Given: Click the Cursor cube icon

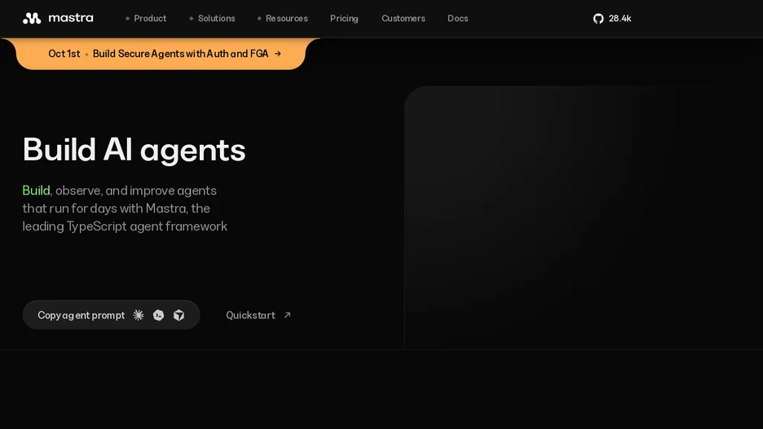Looking at the screenshot, I should [x=179, y=315].
